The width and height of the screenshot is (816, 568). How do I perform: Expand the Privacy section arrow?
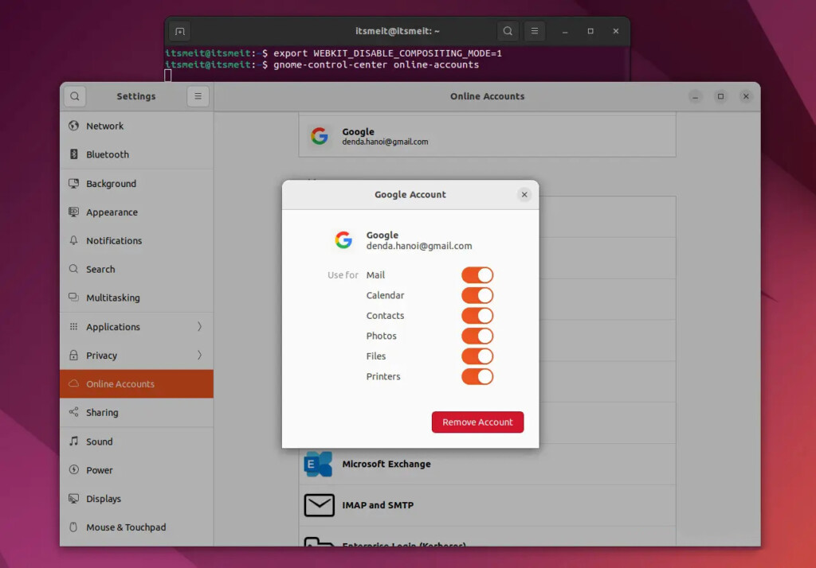pyautogui.click(x=199, y=356)
